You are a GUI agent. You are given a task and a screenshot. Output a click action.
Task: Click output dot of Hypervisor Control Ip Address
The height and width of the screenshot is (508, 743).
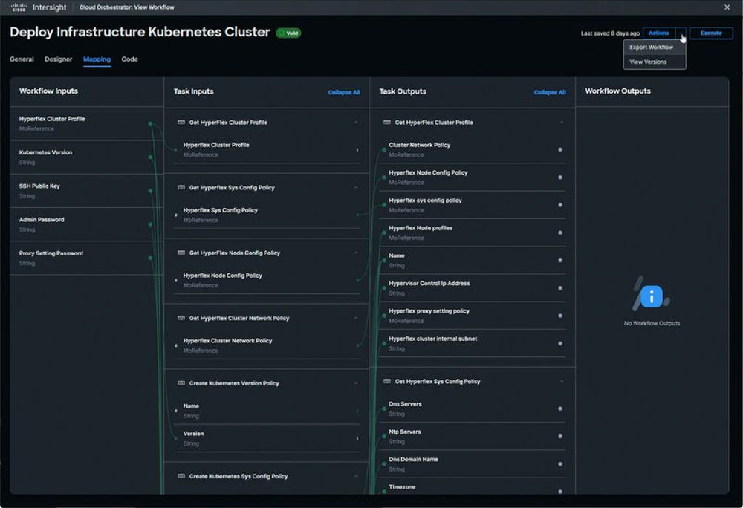pos(560,288)
